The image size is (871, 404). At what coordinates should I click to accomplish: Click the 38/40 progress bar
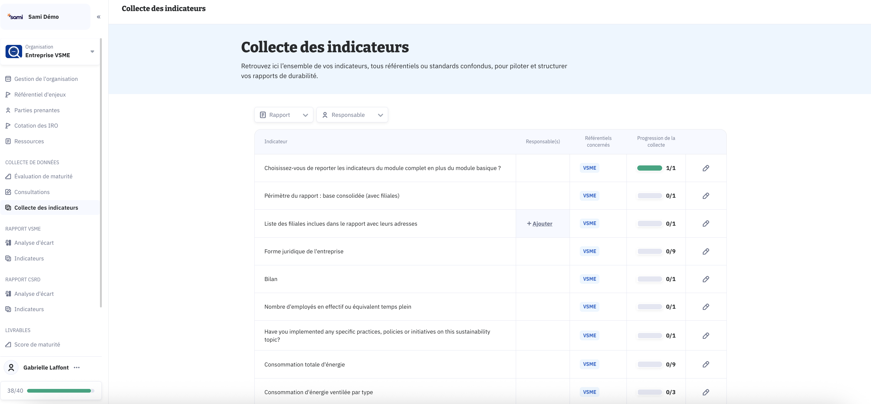[x=59, y=391]
